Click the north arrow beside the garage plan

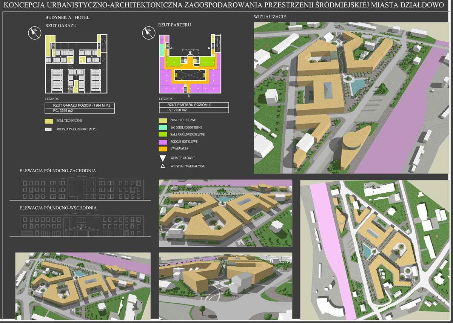[35, 33]
